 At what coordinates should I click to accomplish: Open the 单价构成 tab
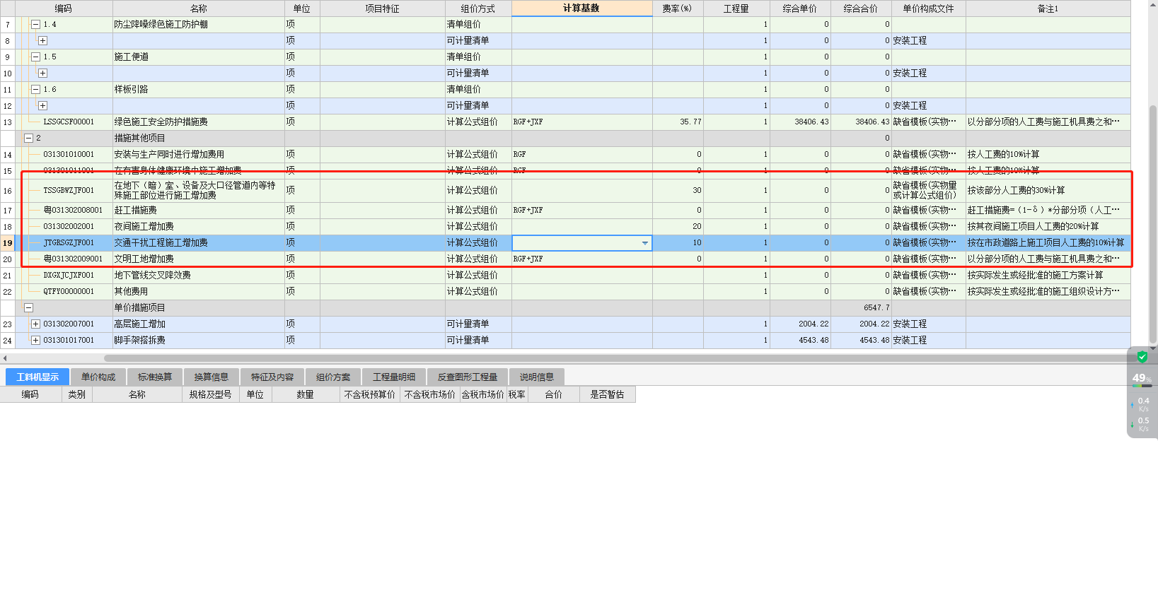[98, 377]
